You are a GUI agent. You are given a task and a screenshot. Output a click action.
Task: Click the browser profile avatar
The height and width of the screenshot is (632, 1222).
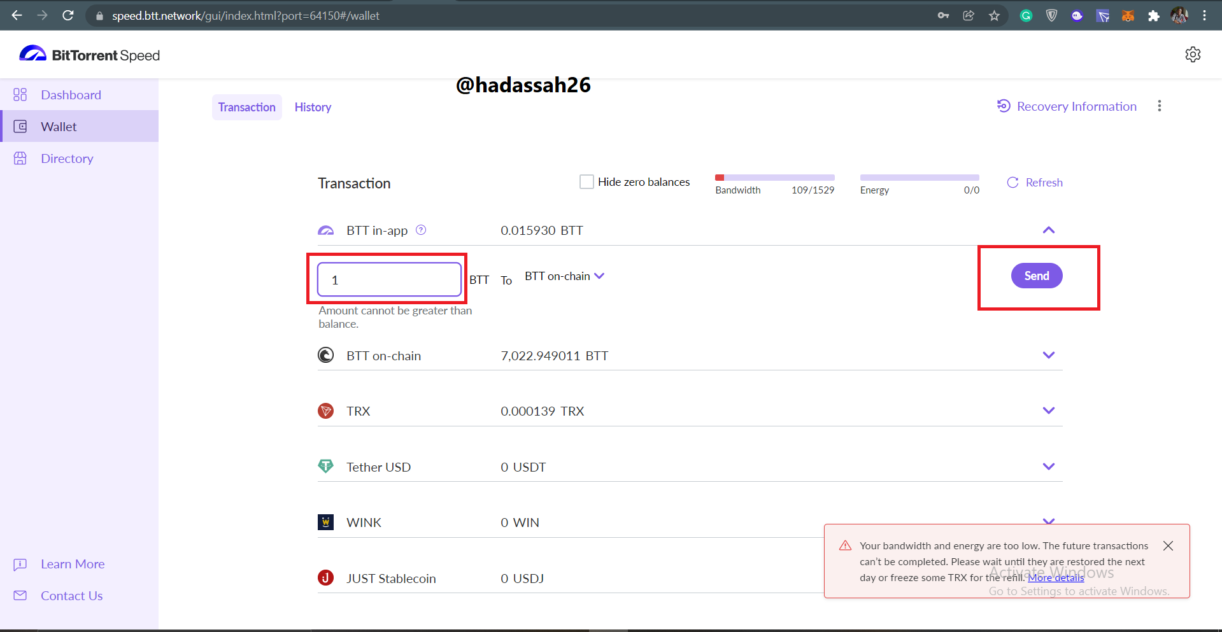[x=1179, y=15]
